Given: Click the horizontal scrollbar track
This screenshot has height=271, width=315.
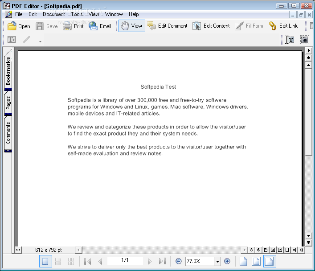Looking at the screenshot, I should click(162, 250).
